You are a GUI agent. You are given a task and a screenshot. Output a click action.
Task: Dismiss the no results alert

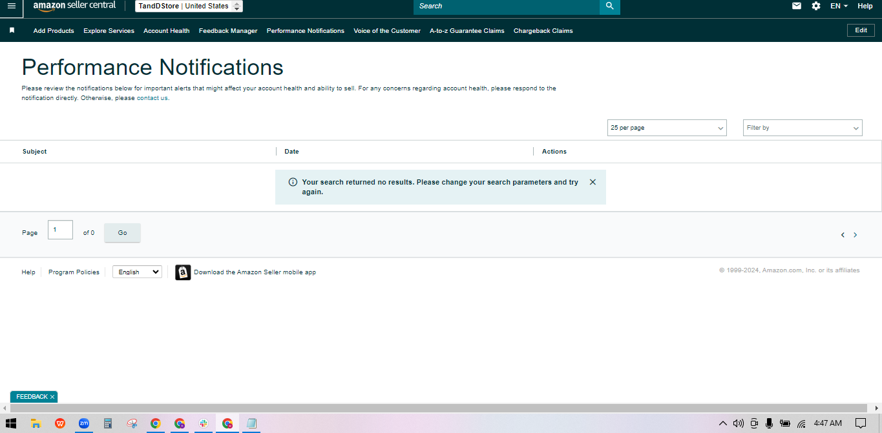click(x=593, y=182)
